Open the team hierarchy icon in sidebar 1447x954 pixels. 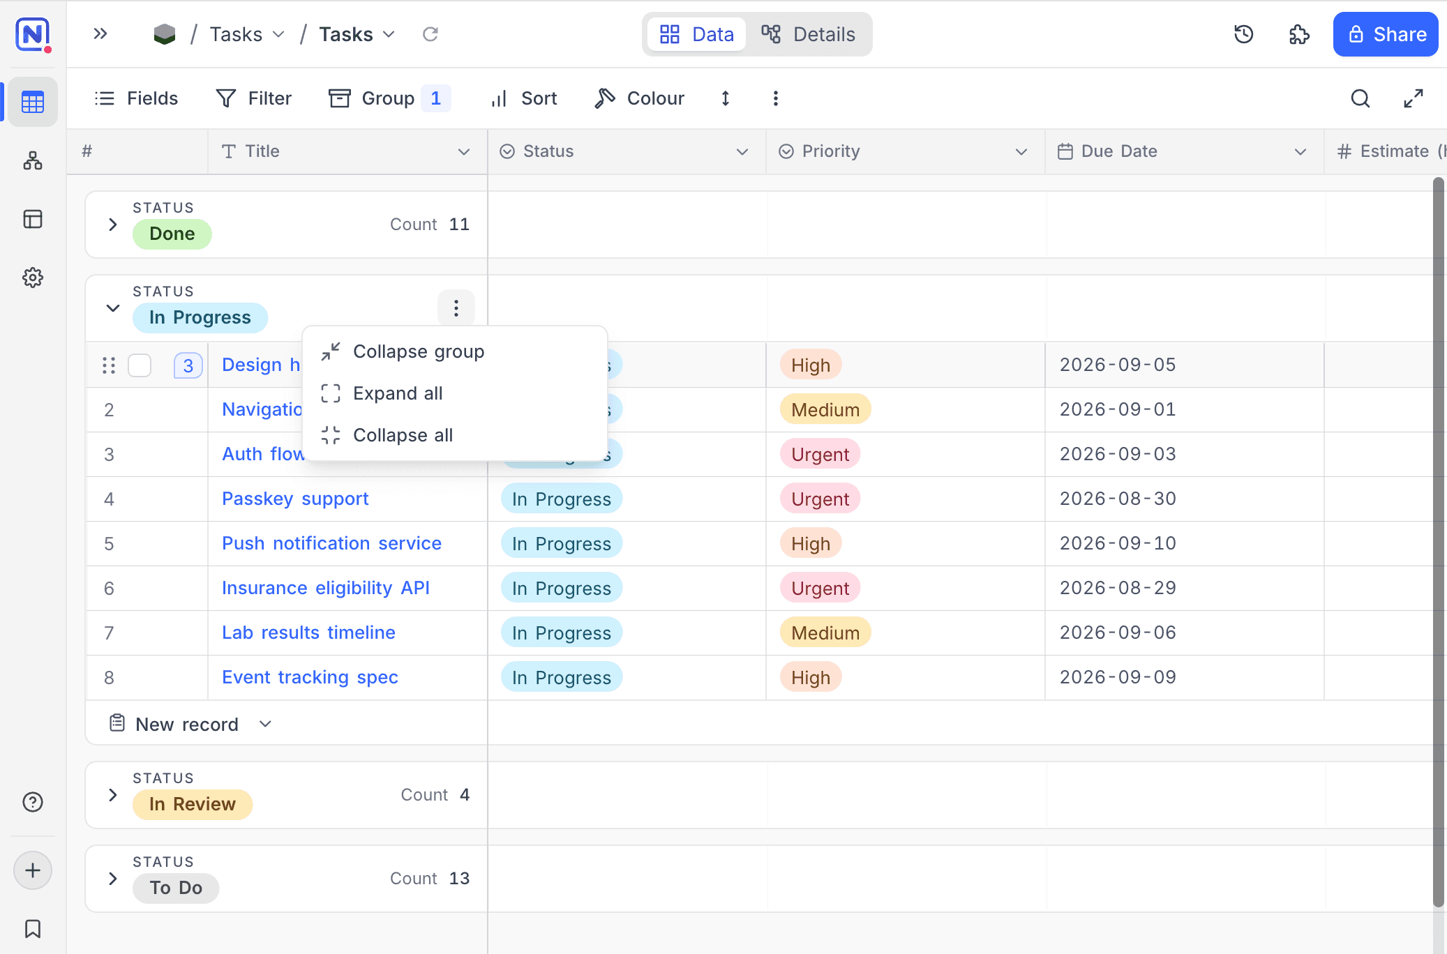pyautogui.click(x=33, y=161)
